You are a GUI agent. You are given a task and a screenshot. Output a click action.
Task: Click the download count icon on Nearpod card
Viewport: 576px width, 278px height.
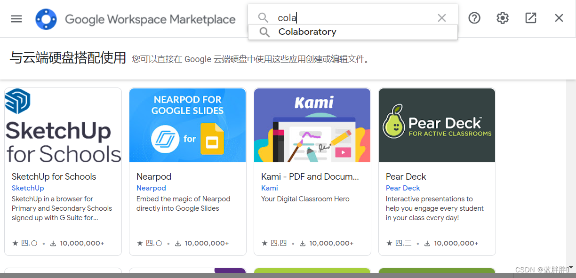tap(178, 244)
